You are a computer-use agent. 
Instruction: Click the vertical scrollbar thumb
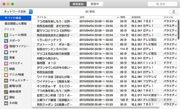[178, 30]
